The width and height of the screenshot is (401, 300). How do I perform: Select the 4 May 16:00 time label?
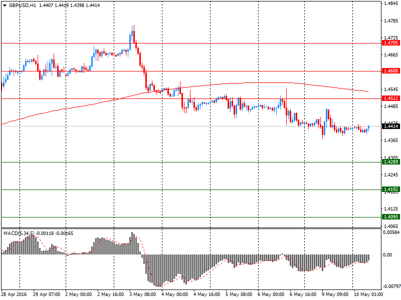[x=207, y=294]
